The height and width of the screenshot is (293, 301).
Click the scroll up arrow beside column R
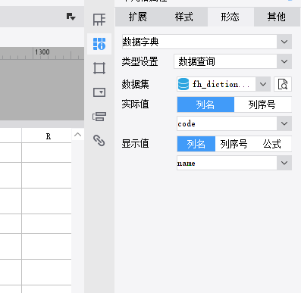(x=77, y=135)
